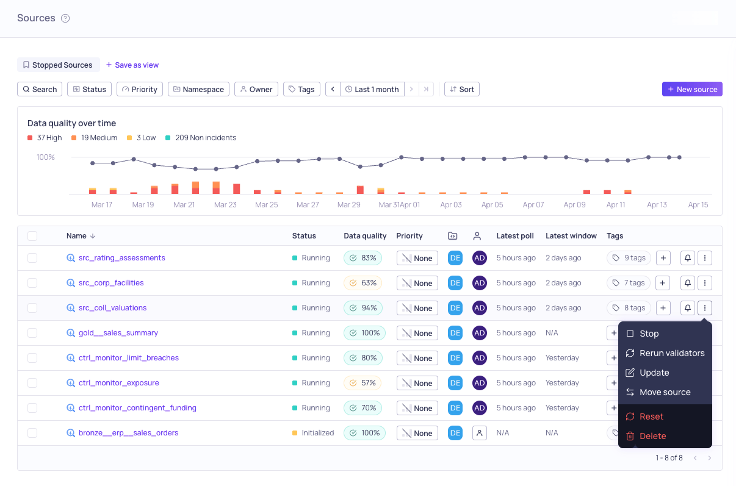
Task: Open priority None for src_rating_assessments
Action: [x=417, y=258]
